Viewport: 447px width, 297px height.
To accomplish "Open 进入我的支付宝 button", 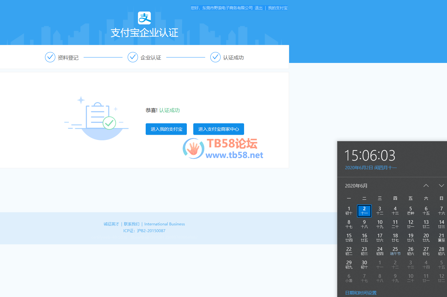I will pyautogui.click(x=166, y=129).
